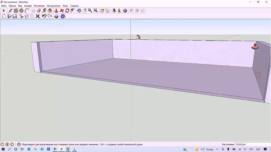Viewport: 271px width, 152px height.
Task: Select the arrow Select tool
Action: [x=4, y=11]
